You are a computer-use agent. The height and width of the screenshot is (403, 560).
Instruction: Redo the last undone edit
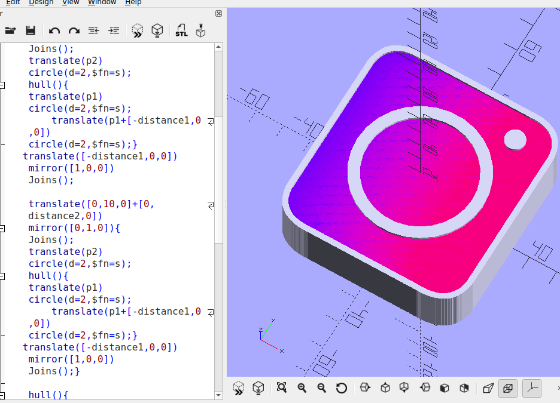74,30
